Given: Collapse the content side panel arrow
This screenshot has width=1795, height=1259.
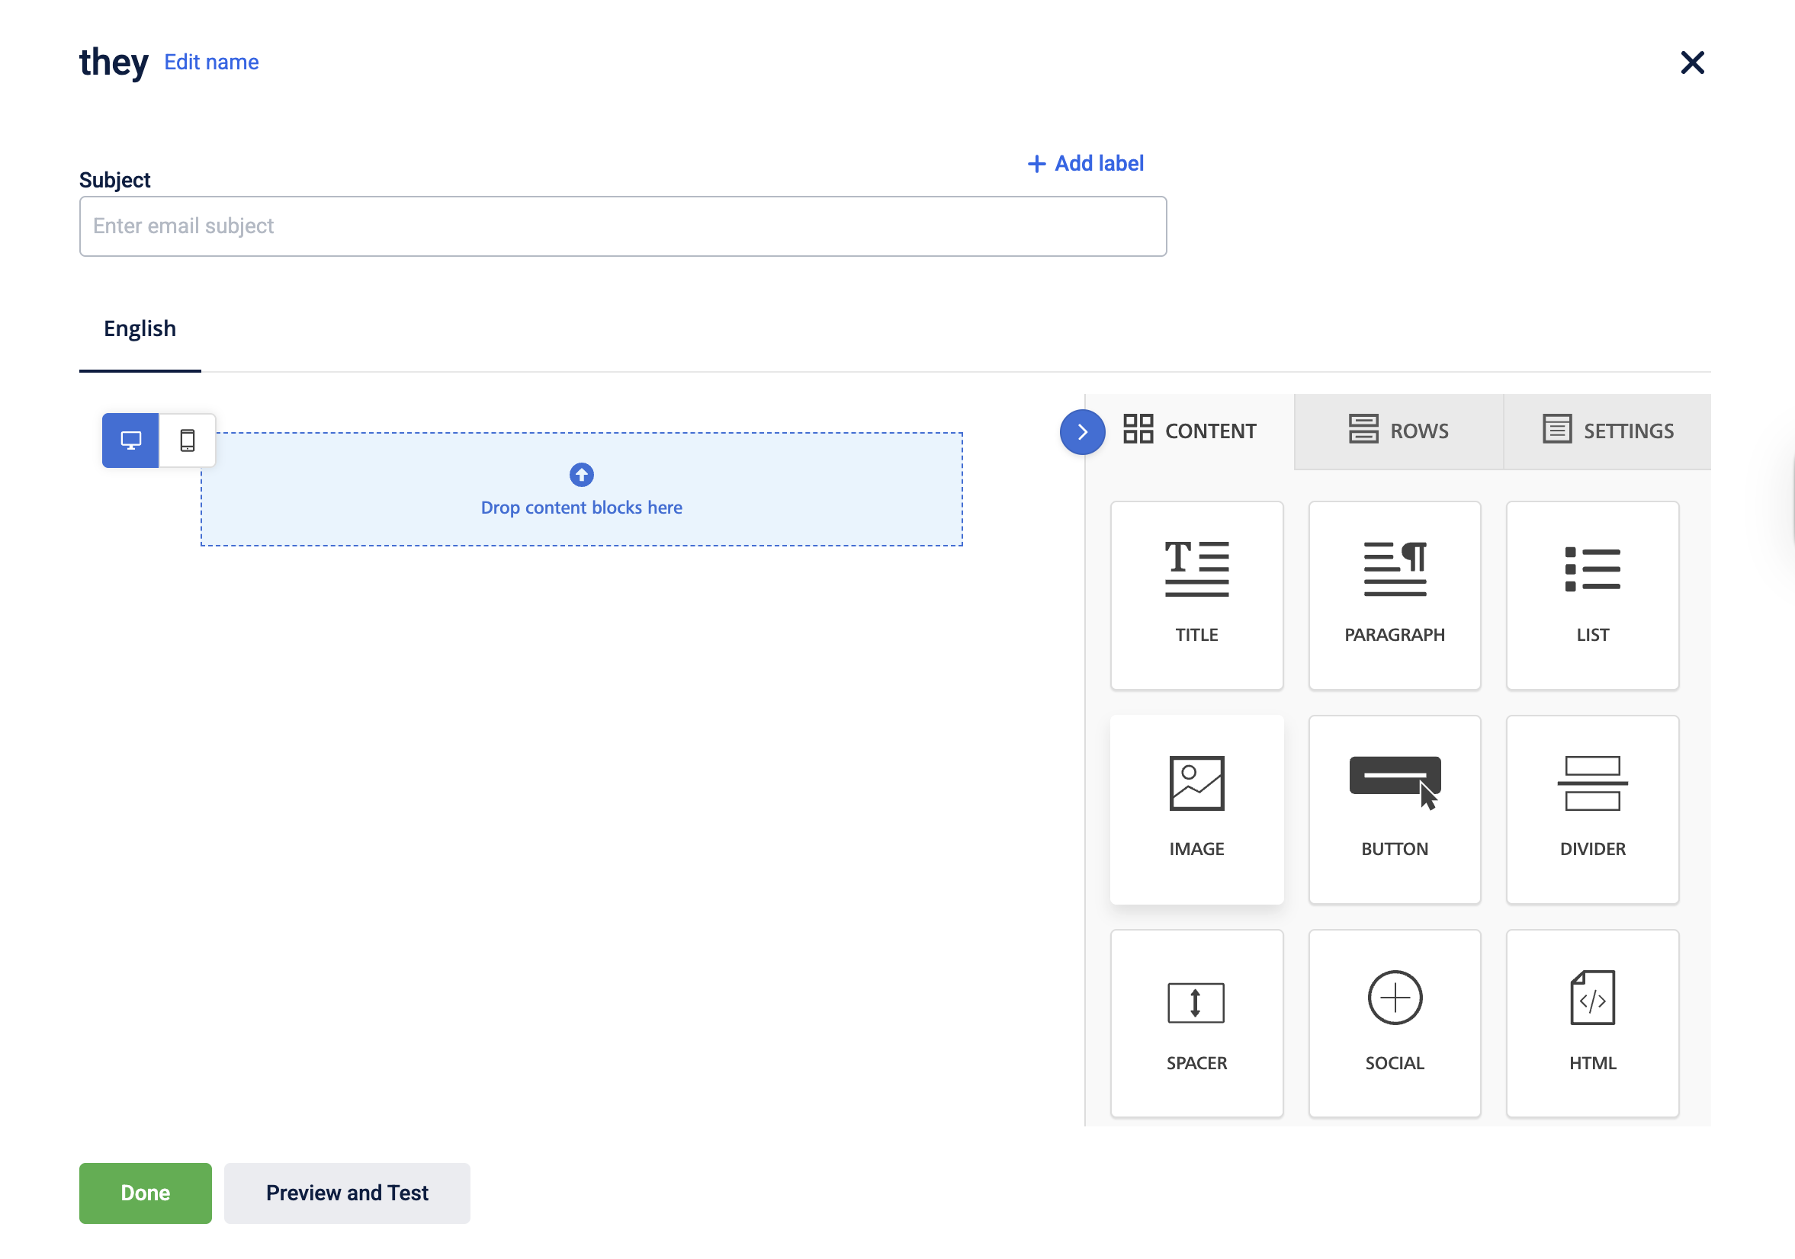Looking at the screenshot, I should point(1082,431).
